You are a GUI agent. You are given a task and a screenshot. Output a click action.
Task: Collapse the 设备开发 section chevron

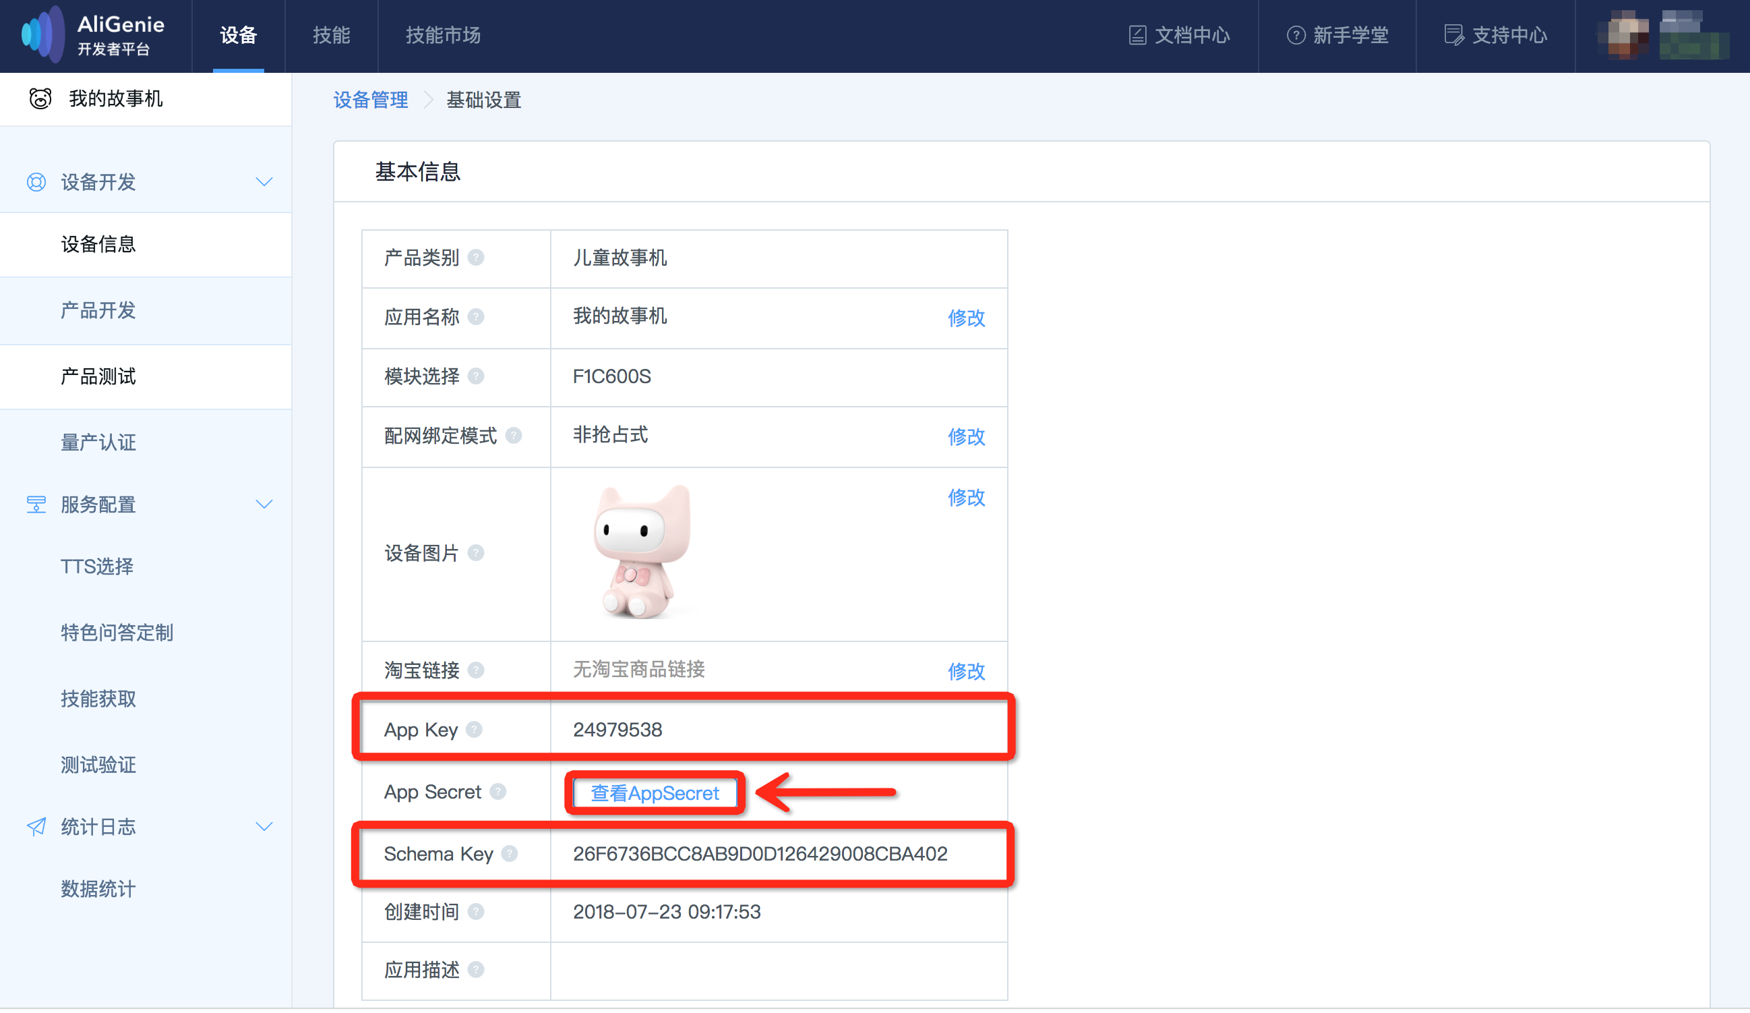coord(264,182)
